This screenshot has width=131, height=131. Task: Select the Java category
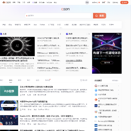(x=35, y=25)
